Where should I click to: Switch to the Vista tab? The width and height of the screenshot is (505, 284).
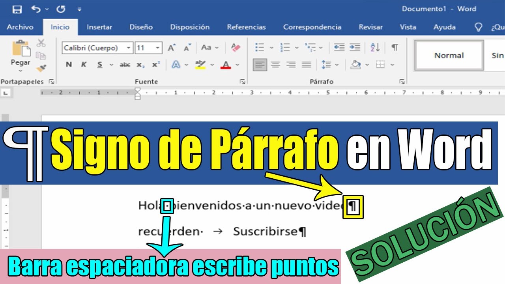point(408,27)
